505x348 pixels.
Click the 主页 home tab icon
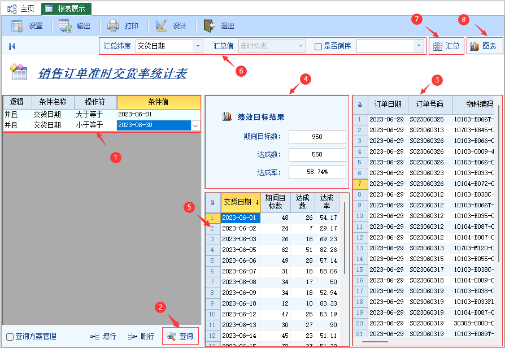click(12, 8)
